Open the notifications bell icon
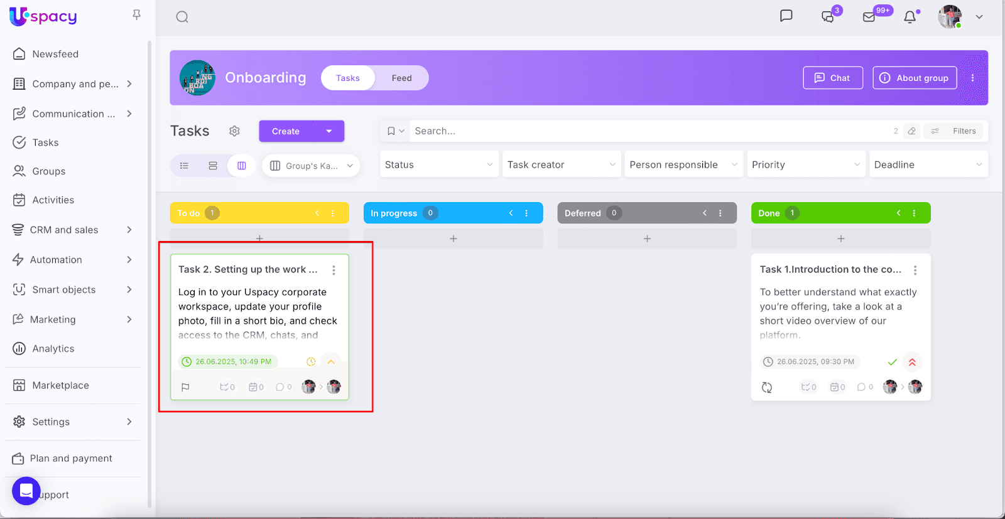1005x519 pixels. (x=910, y=17)
